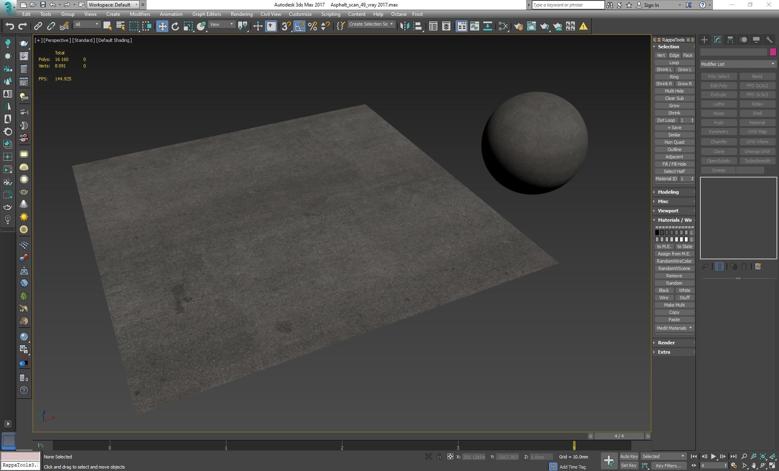Click the Redo arrow in main toolbar
779x471 pixels.
(x=23, y=26)
